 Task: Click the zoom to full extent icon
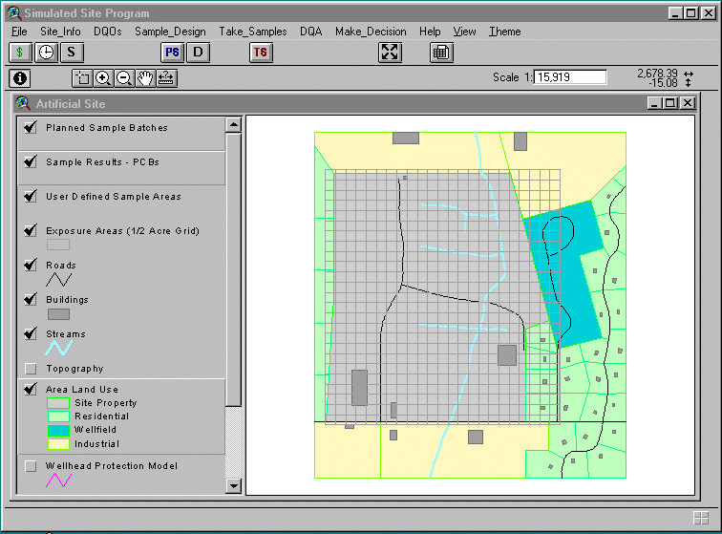pyautogui.click(x=390, y=53)
